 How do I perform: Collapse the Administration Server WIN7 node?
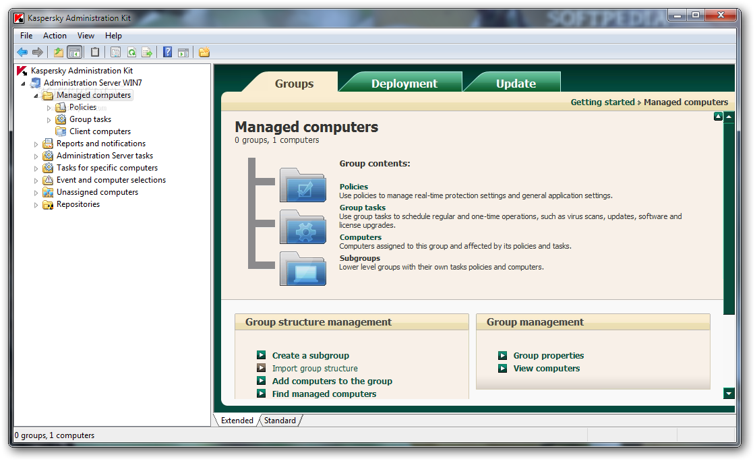click(x=23, y=84)
